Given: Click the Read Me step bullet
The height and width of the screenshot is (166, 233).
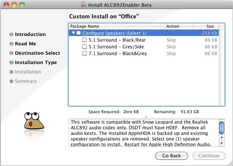Looking at the screenshot, I should click(11, 44).
